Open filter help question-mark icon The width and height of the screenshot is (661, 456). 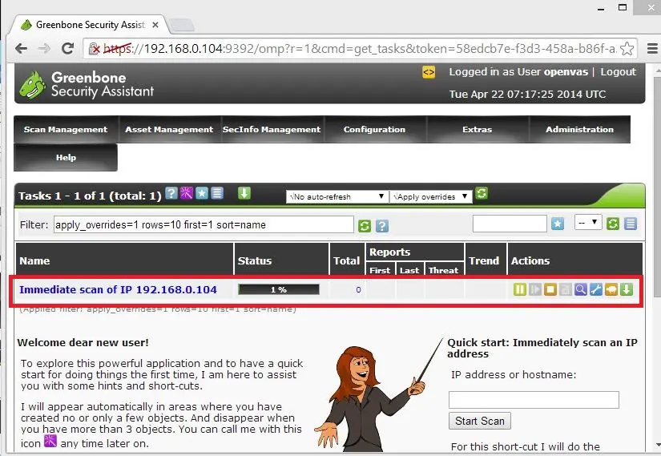(382, 226)
